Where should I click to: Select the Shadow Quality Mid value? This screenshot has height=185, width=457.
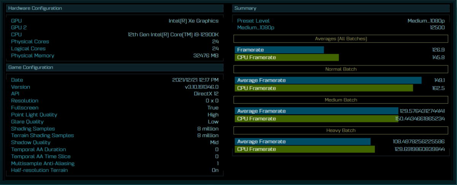pos(214,142)
